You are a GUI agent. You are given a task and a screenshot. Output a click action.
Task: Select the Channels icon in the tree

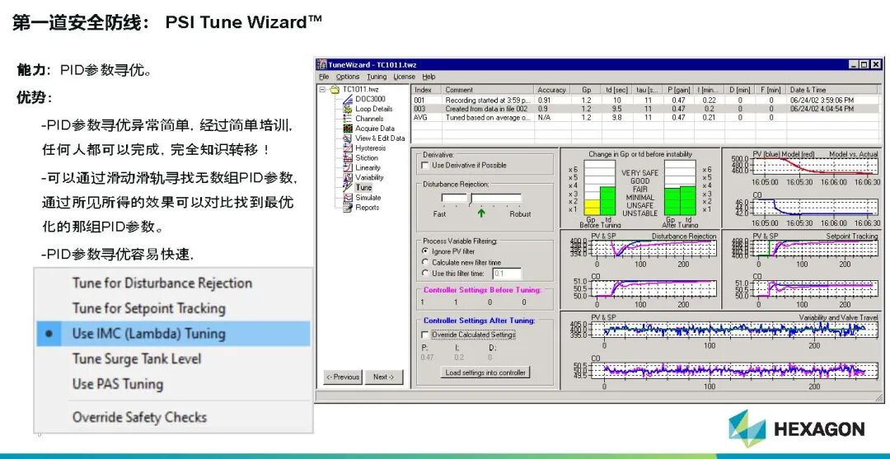(348, 119)
